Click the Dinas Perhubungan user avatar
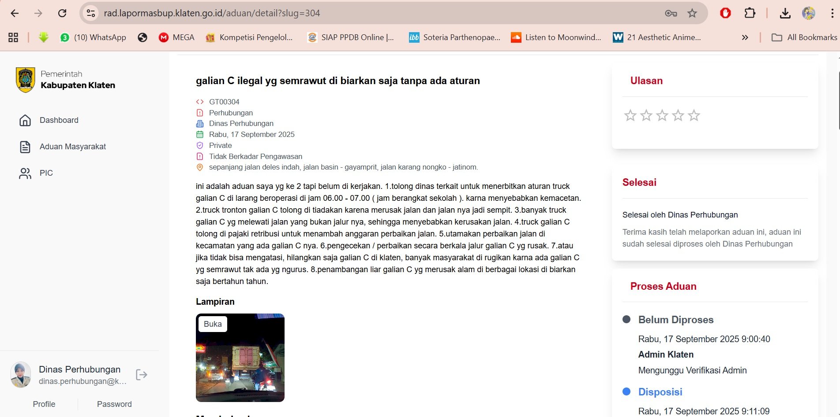Viewport: 840px width, 417px height. point(21,375)
